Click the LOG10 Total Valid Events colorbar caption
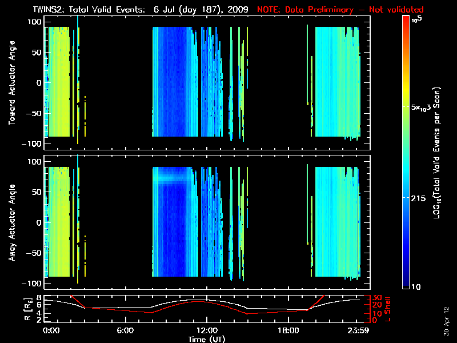The image size is (457, 343). (437, 154)
